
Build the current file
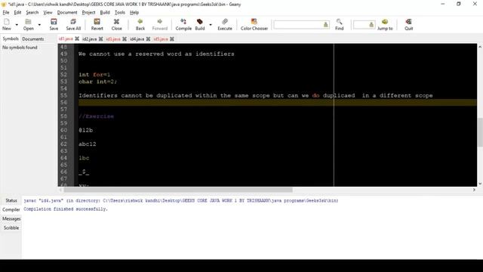coord(200,24)
